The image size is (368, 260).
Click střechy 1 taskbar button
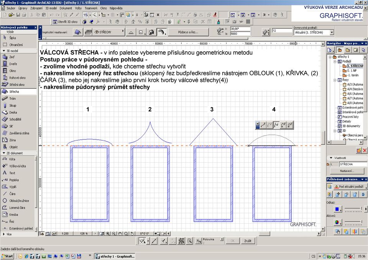click(115, 256)
